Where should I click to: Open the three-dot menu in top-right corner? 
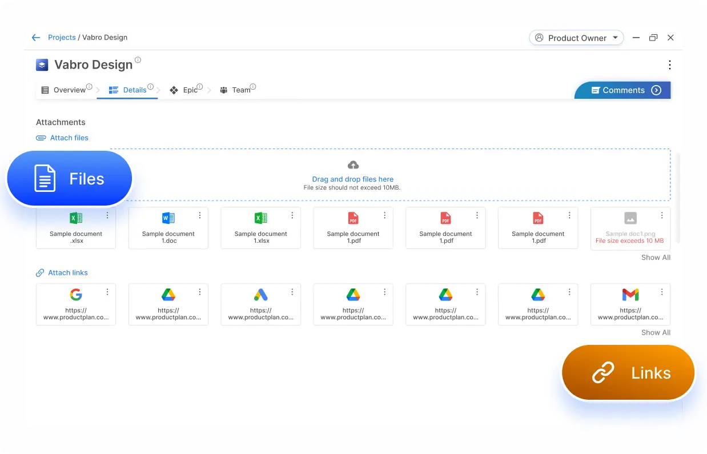pyautogui.click(x=669, y=65)
